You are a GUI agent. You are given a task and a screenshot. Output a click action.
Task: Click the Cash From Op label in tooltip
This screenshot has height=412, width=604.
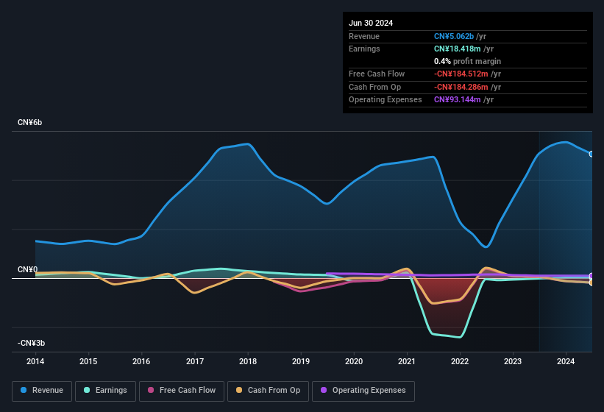[x=374, y=87]
